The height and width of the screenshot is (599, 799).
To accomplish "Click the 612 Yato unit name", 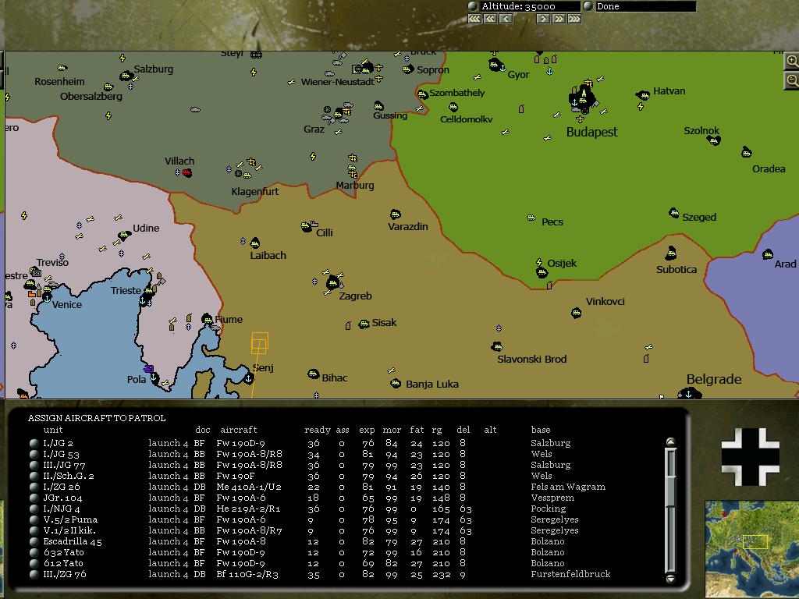I will [x=64, y=563].
